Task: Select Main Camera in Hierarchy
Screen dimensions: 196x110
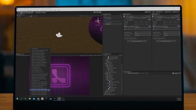Action: pyautogui.click(x=108, y=19)
